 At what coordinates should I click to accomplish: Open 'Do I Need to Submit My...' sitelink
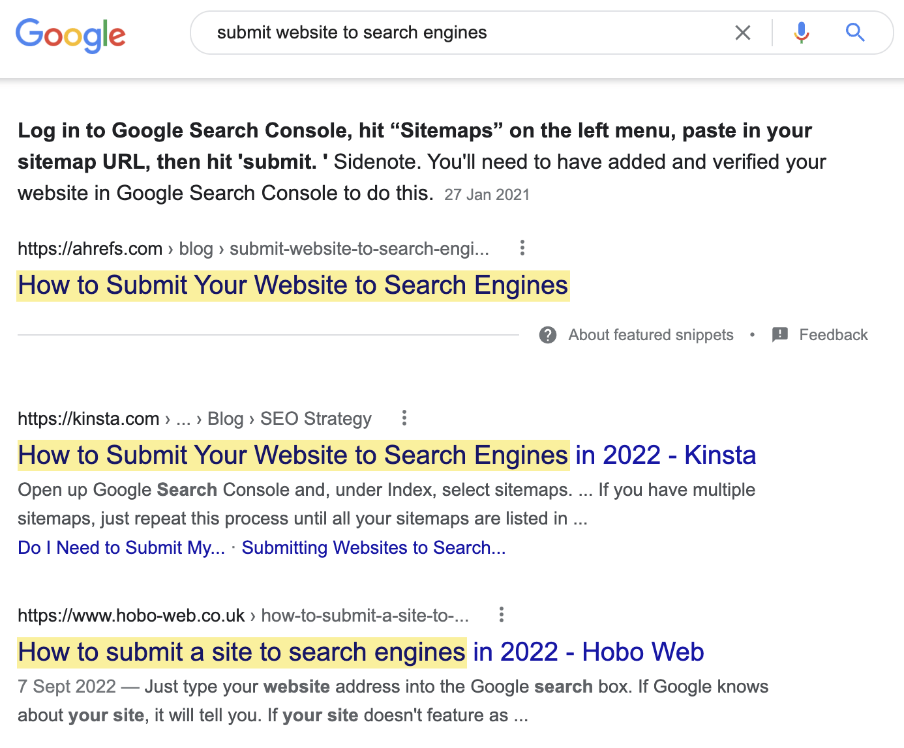pos(121,547)
